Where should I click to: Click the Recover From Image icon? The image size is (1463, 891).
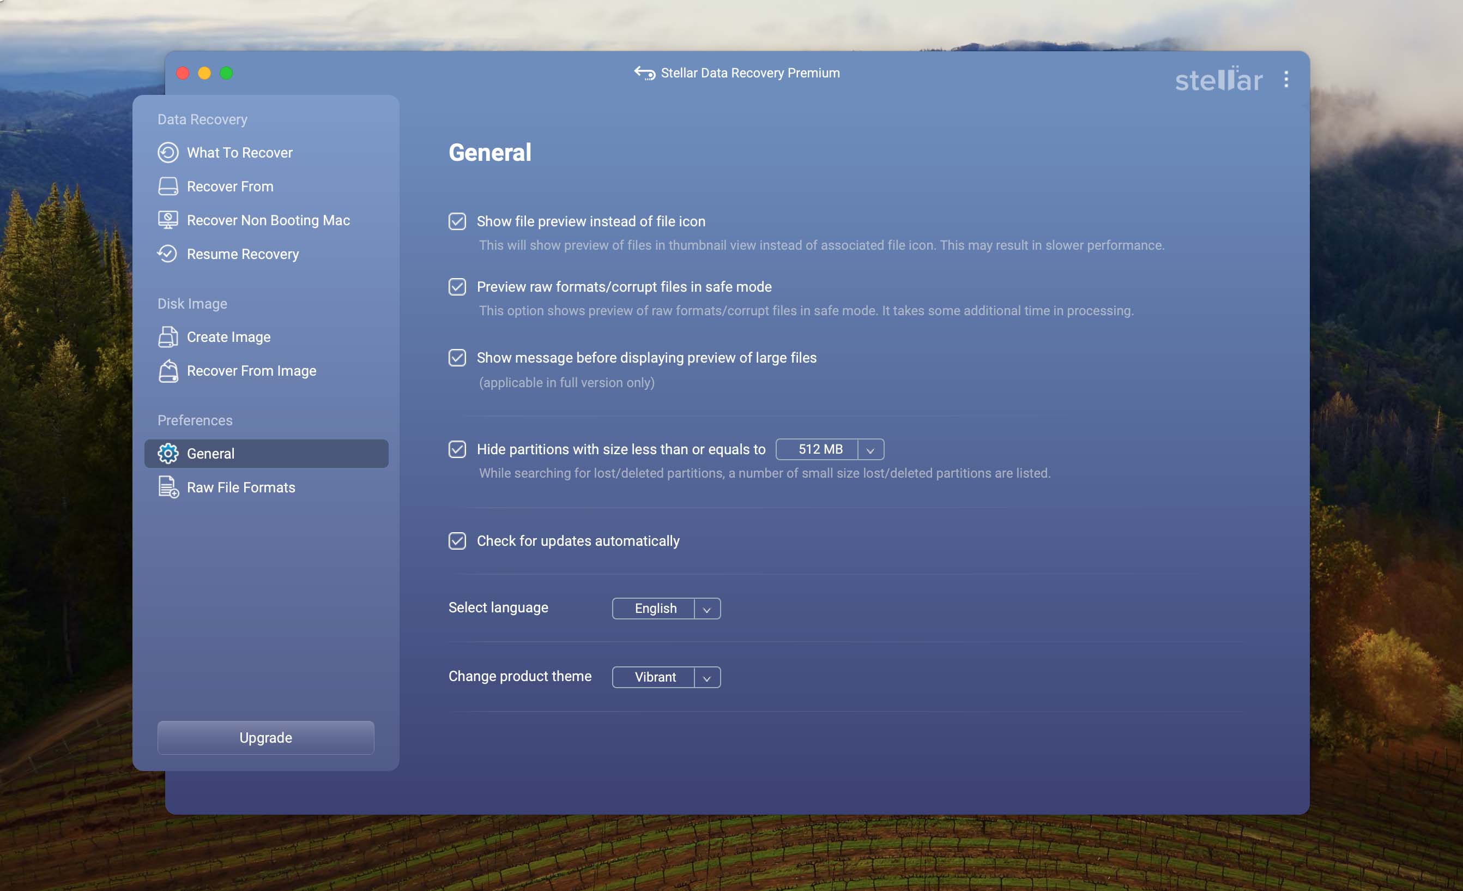pos(168,371)
